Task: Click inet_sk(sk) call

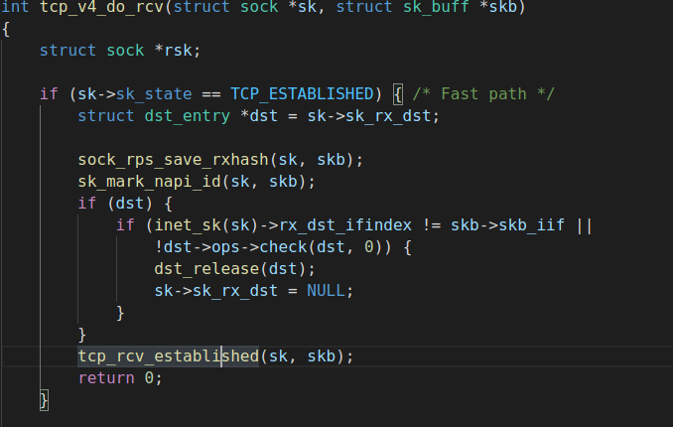Action: click(206, 225)
